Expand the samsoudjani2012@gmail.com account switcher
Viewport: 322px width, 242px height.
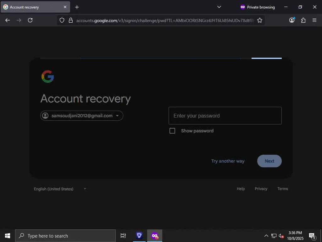click(x=82, y=116)
